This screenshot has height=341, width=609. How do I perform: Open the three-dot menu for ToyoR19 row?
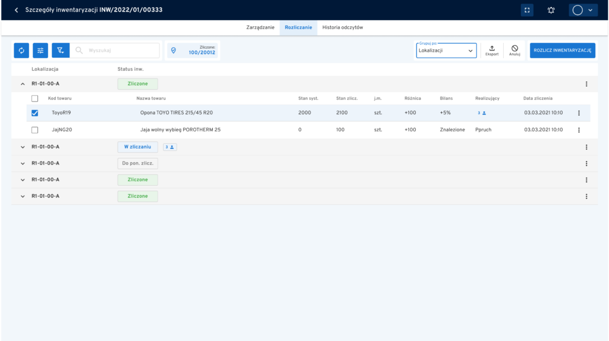579,113
